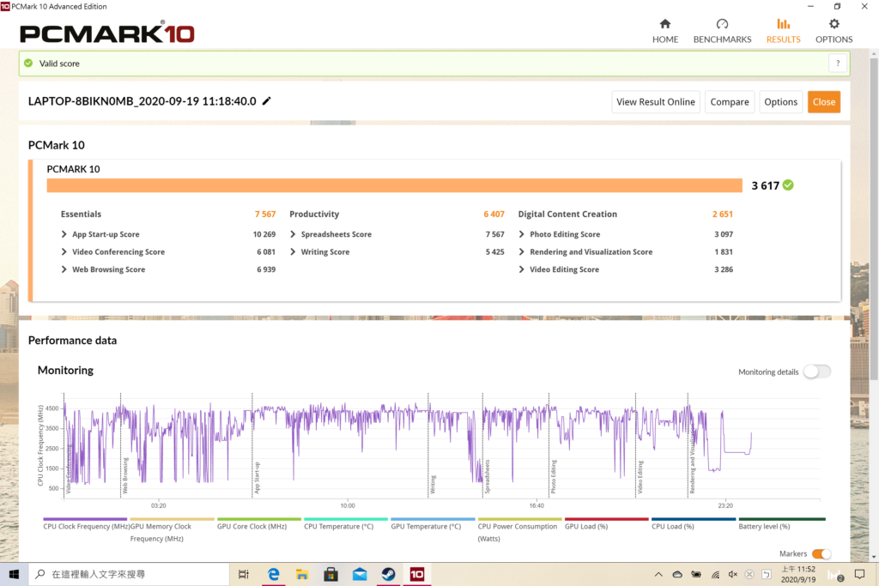Click the "Essentials" group heading

[x=82, y=214]
